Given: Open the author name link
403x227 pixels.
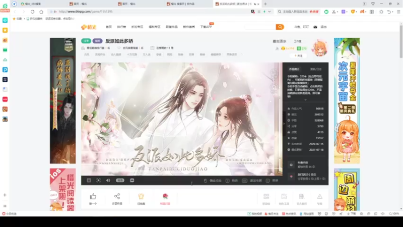Looking at the screenshot, I should tap(280, 41).
